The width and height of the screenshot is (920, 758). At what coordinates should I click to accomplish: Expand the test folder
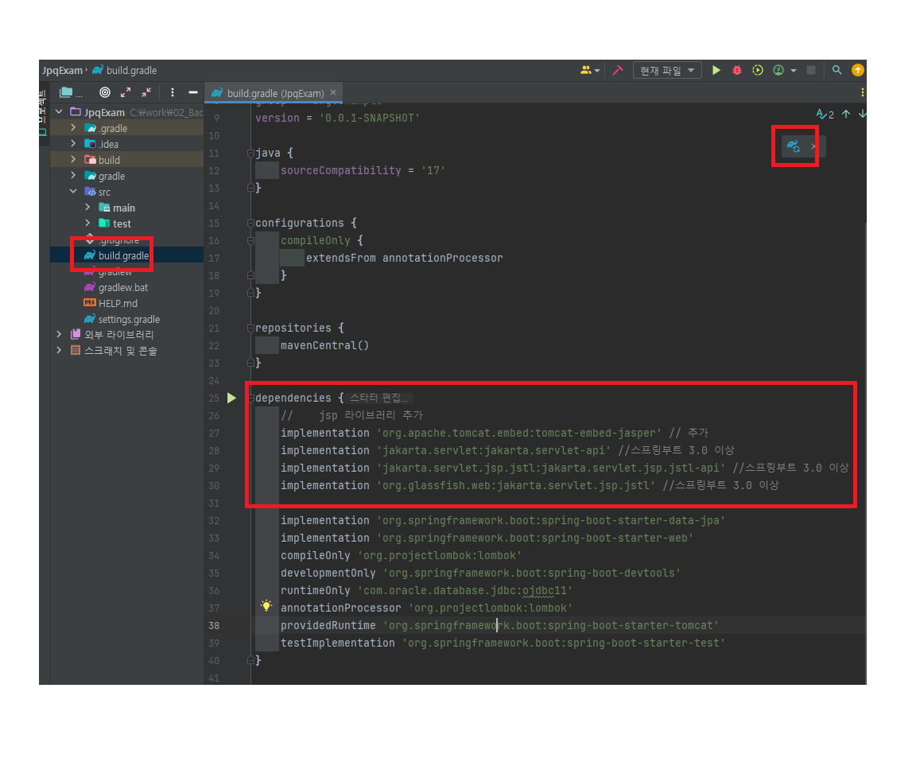87,223
